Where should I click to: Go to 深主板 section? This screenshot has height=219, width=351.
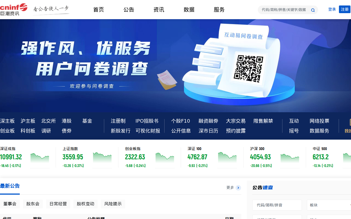7,121
